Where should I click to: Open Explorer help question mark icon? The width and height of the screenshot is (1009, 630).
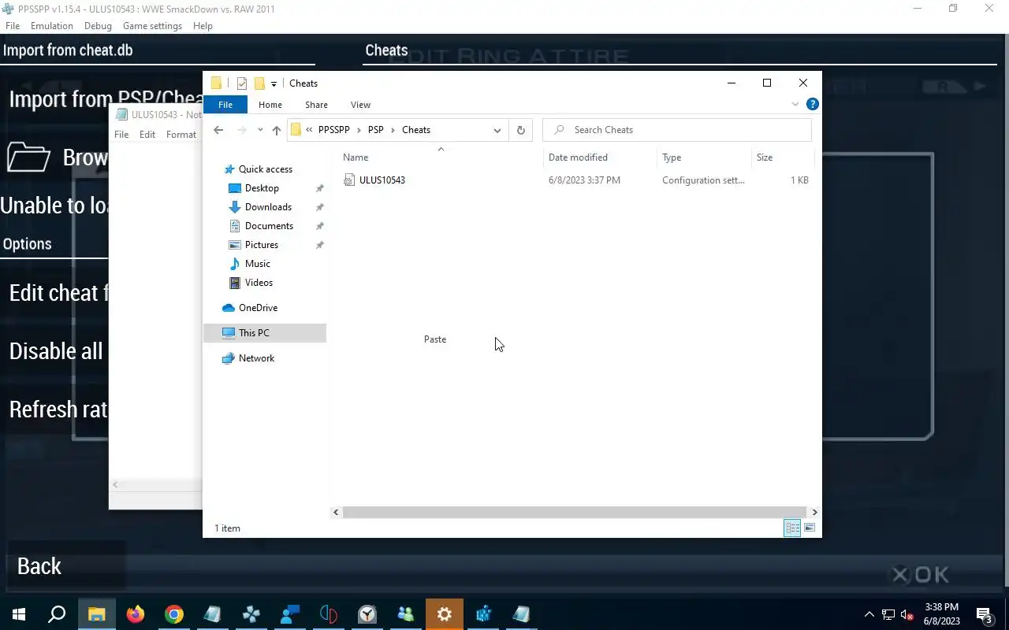[x=813, y=104]
